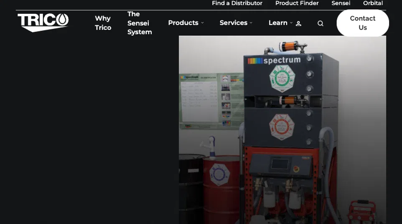Open the Products menu
This screenshot has height=224, width=402.
tap(183, 23)
